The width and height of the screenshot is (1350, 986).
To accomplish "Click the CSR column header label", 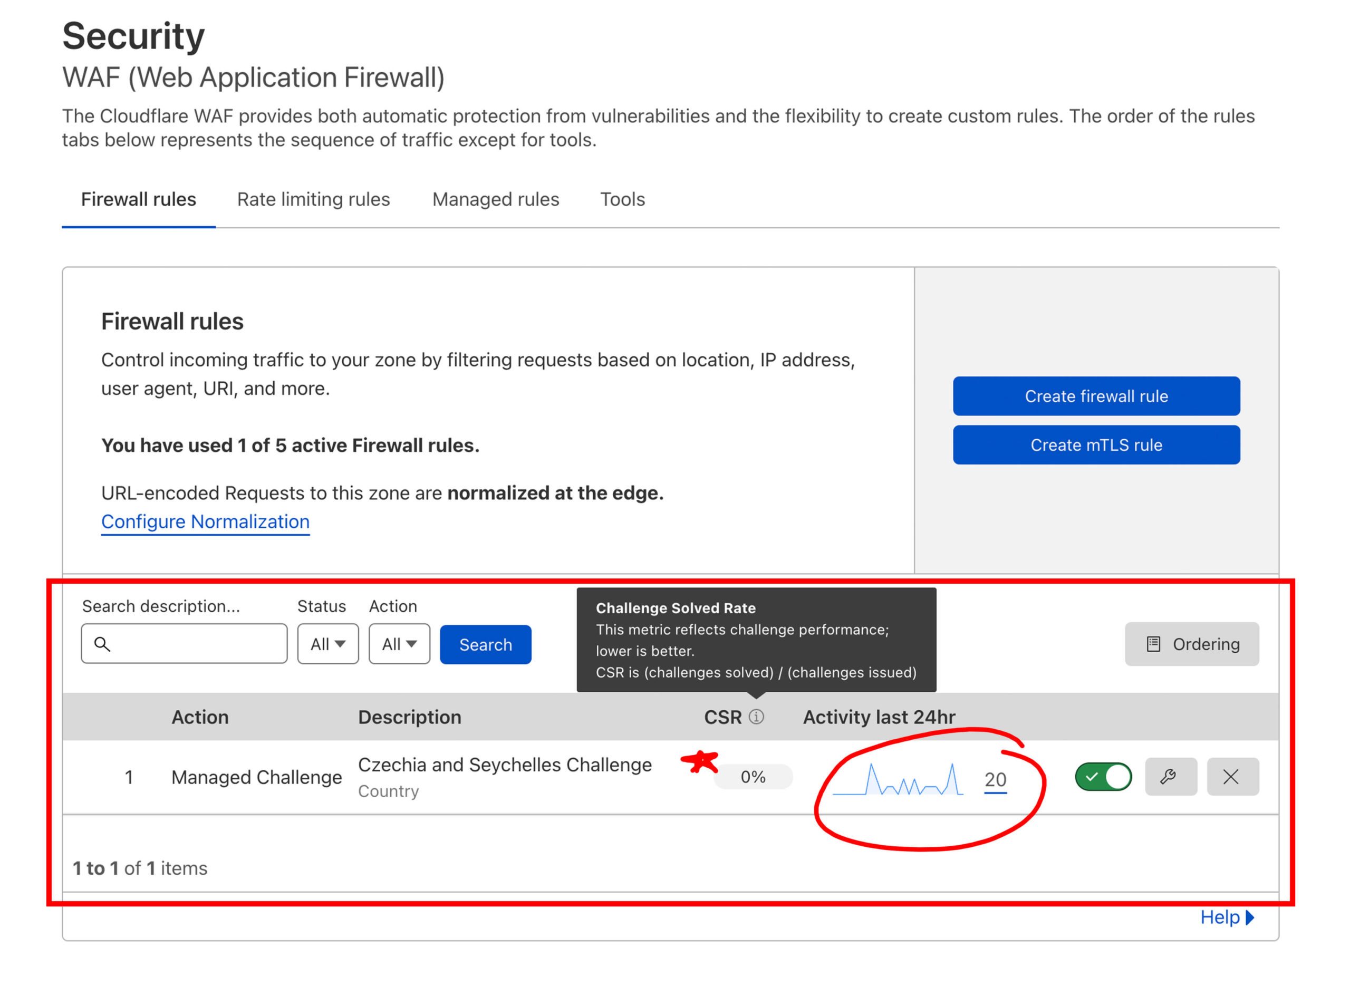I will coord(722,717).
